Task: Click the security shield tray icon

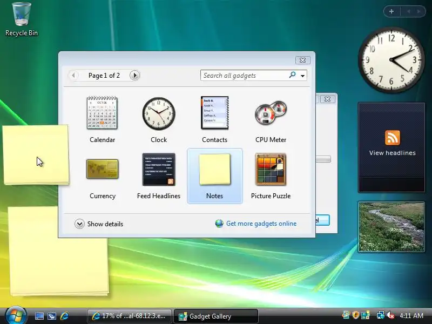Action: click(x=356, y=315)
